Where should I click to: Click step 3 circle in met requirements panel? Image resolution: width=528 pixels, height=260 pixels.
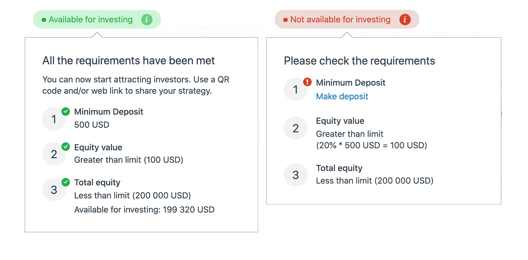pyautogui.click(x=54, y=190)
